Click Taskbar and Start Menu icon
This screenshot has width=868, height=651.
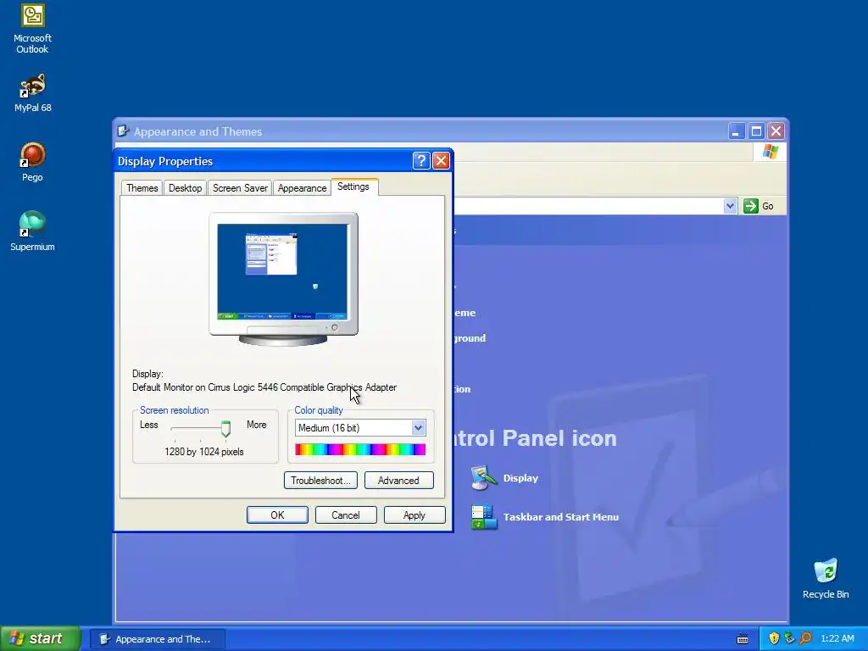click(x=484, y=516)
